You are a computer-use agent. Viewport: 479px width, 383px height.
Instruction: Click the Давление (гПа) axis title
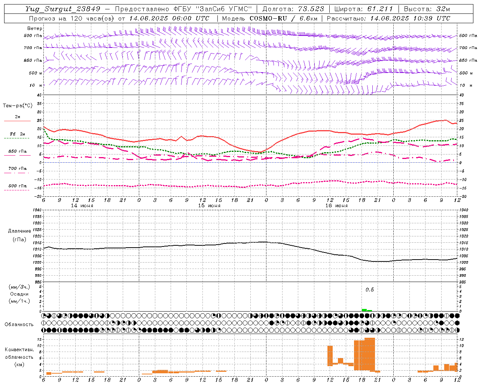tap(19, 235)
